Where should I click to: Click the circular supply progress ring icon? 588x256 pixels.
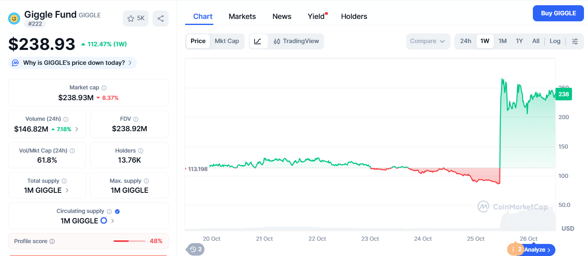[x=104, y=221]
